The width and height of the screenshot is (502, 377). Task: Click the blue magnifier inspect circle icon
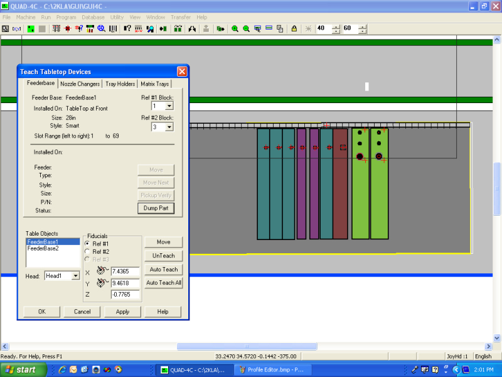point(101,29)
